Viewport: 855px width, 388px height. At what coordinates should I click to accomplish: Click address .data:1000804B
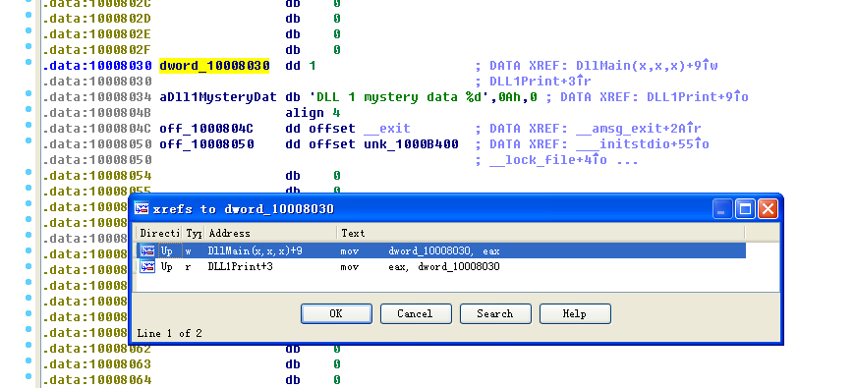tap(97, 113)
